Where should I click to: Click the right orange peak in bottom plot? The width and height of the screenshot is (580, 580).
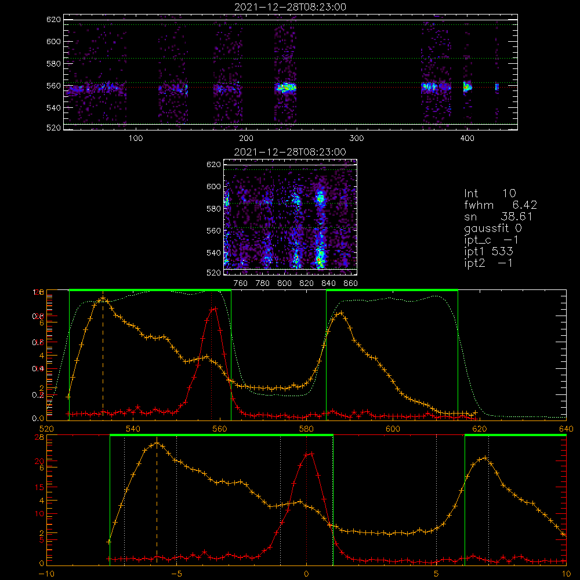pyautogui.click(x=484, y=458)
